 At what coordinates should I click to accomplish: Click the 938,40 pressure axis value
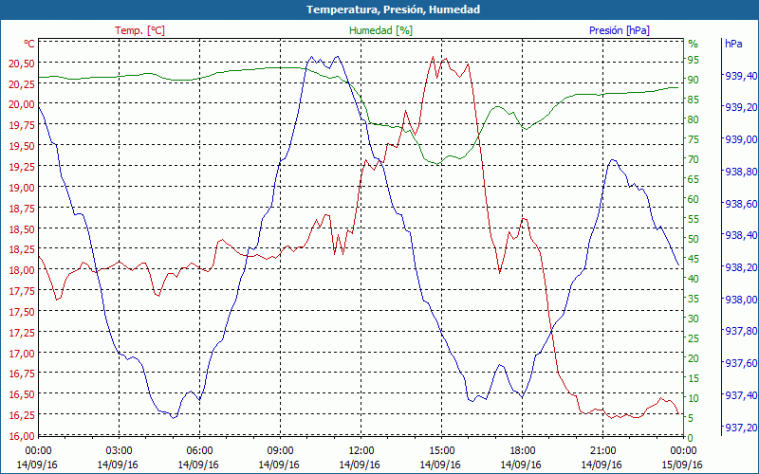click(739, 235)
